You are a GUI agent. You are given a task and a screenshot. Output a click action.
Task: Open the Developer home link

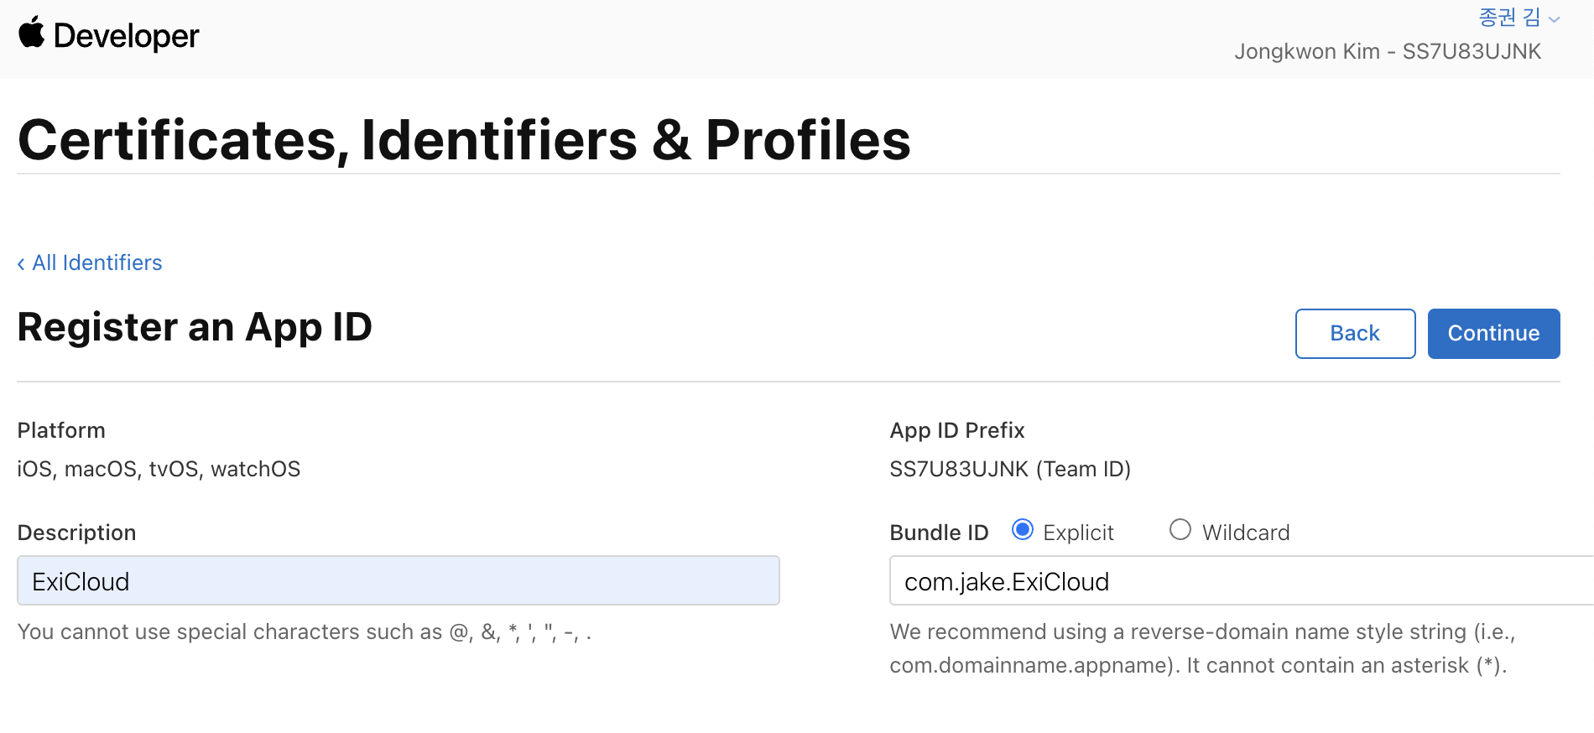coord(109,35)
